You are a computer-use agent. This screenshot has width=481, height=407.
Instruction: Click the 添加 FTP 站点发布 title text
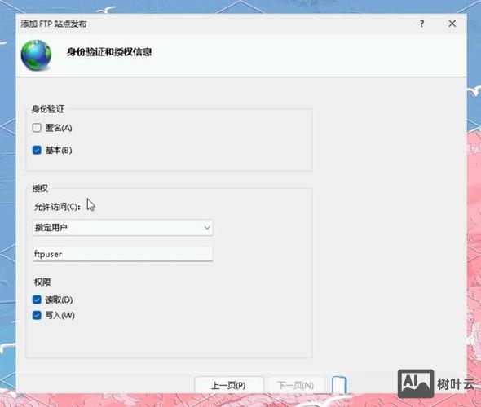54,24
